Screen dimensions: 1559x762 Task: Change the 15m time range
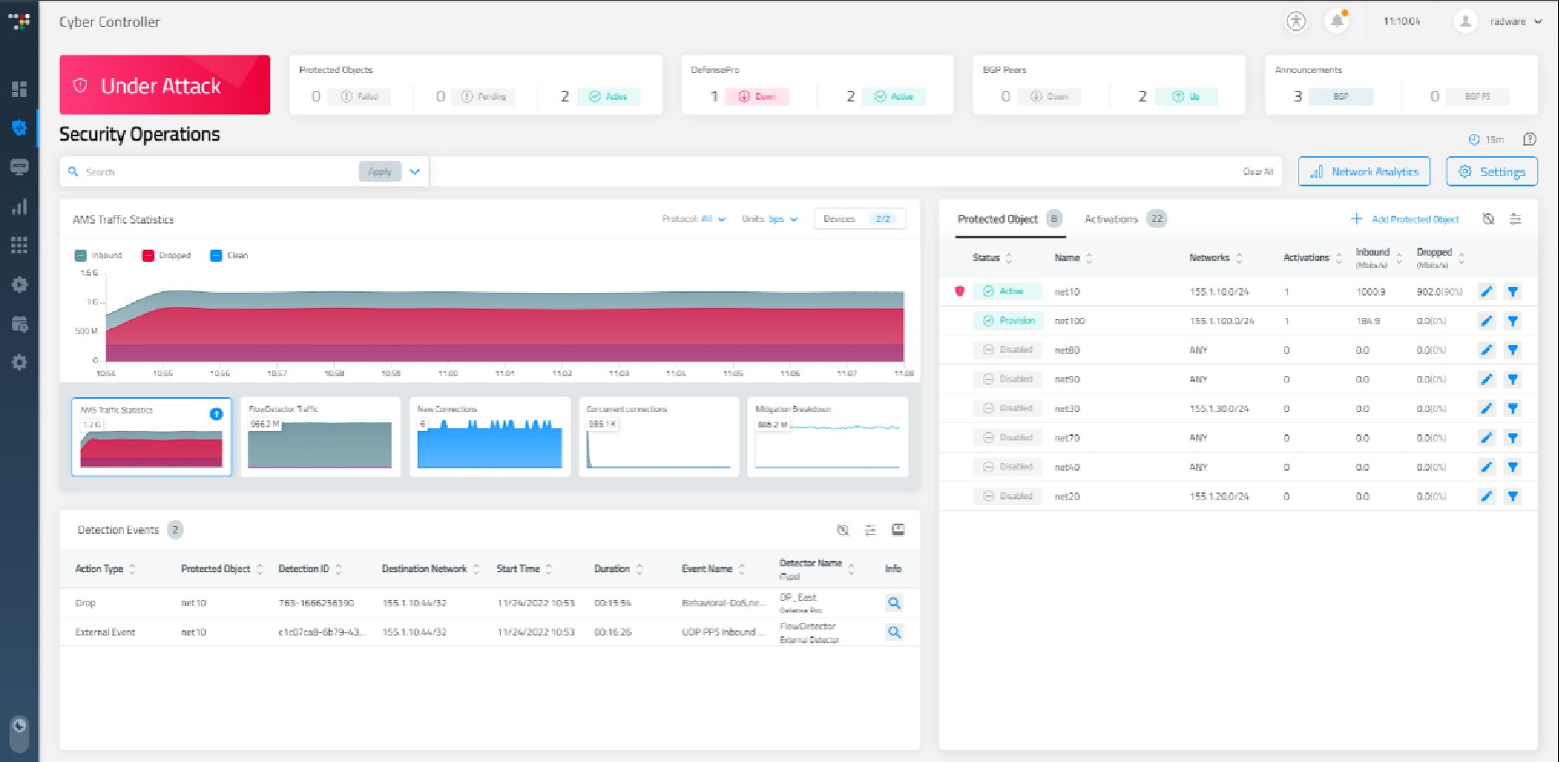pos(1486,140)
